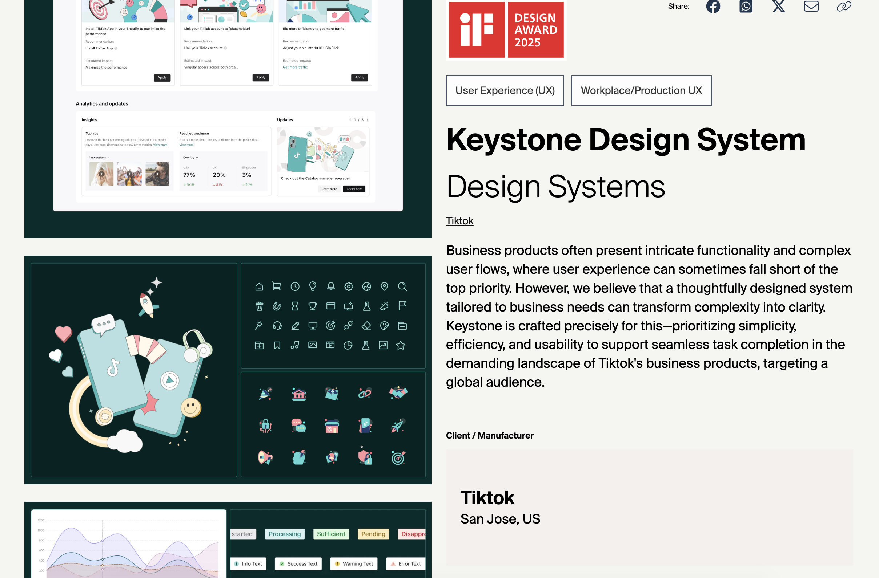
Task: Apply the Install TikTok App recommendation
Action: click(162, 78)
